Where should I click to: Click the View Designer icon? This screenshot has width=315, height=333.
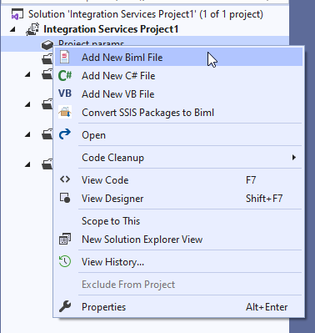point(65,198)
